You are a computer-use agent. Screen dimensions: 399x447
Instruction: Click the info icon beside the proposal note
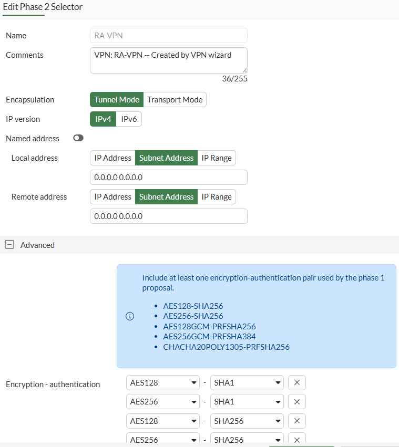(130, 316)
